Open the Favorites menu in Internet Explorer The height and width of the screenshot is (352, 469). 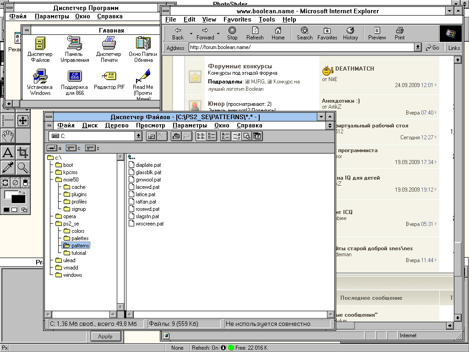pyautogui.click(x=237, y=19)
